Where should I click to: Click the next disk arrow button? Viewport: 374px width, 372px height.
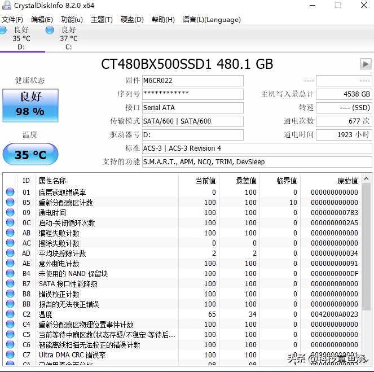366,64
